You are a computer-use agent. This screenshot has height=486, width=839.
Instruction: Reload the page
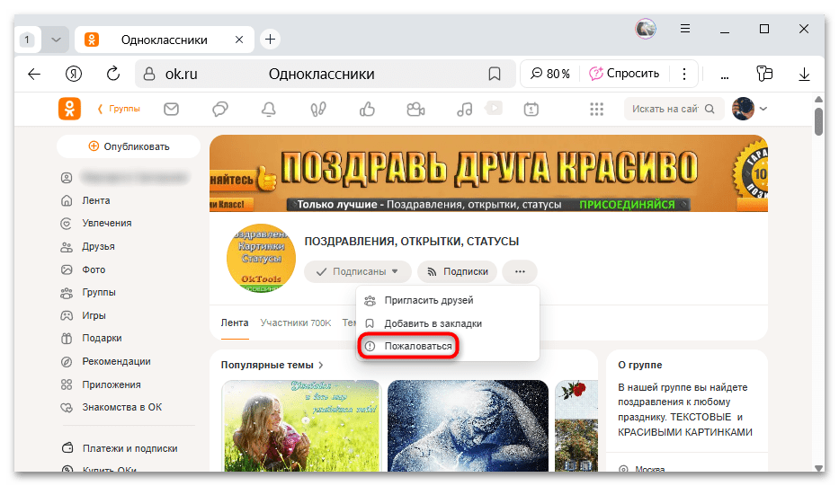113,74
